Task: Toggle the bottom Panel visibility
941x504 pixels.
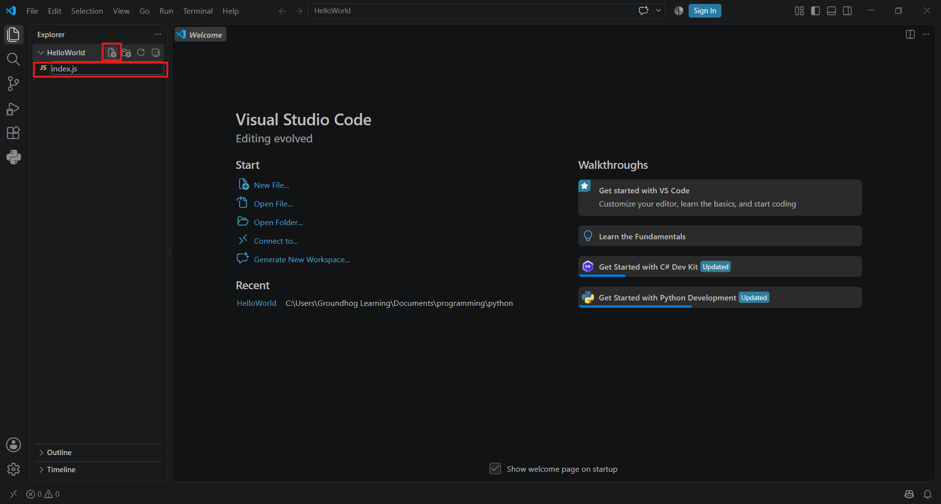Action: [x=831, y=11]
